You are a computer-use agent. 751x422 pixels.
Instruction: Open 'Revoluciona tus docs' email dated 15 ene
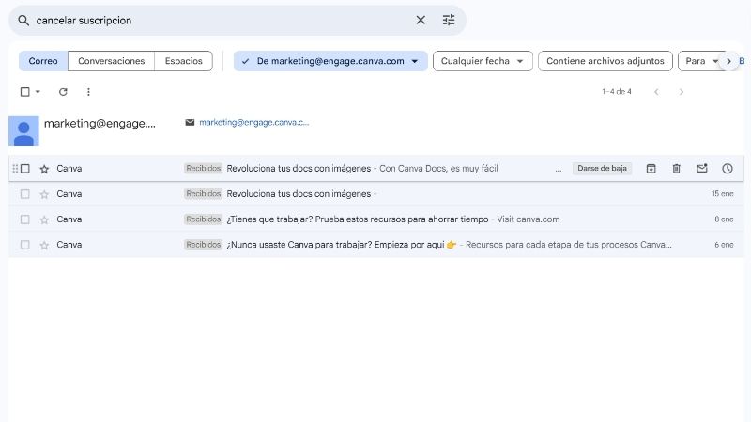[x=376, y=194]
